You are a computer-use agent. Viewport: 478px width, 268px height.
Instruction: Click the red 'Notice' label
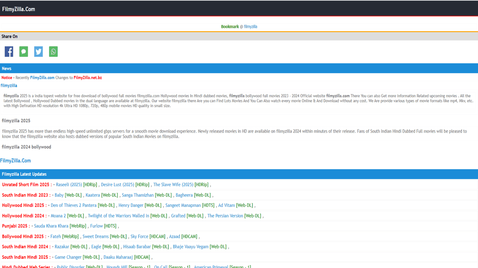pos(7,77)
